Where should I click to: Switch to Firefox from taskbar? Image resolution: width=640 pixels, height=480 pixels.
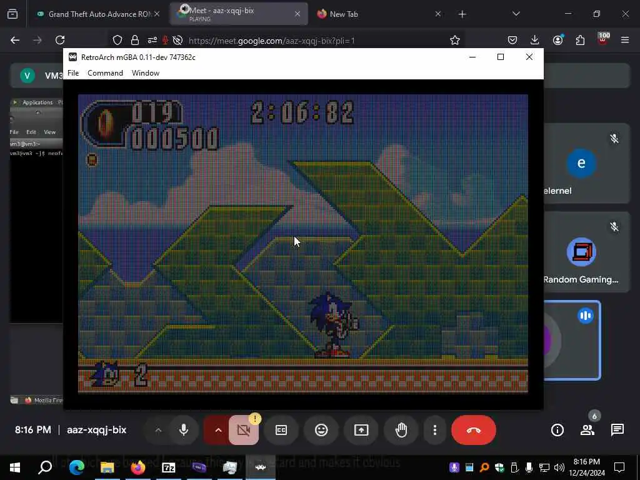(138, 467)
